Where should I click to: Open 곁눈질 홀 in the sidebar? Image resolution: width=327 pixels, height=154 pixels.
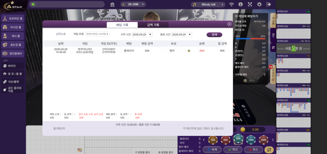[x=13, y=45]
